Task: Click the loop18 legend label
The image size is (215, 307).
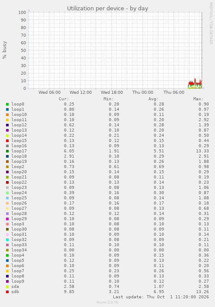Action: tap(19, 156)
